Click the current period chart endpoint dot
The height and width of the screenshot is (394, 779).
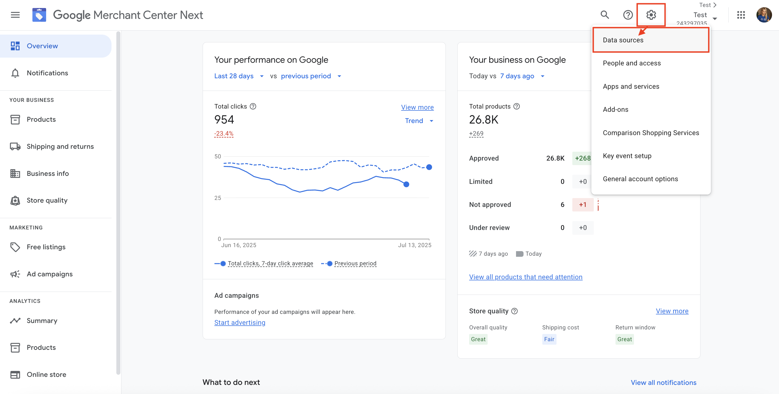(406, 184)
